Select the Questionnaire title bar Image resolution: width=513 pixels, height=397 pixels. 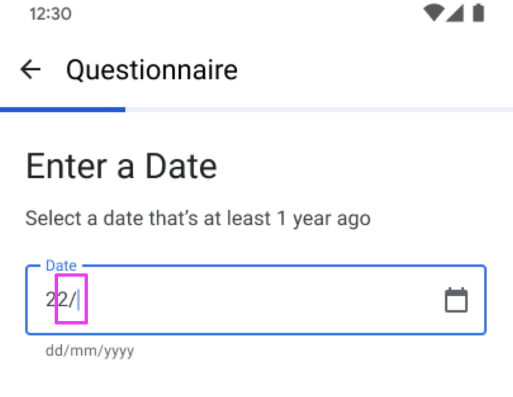[x=152, y=69]
